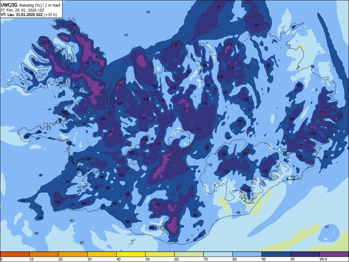The width and height of the screenshot is (349, 262).
Task: Pick the dark indigo 95–99.9 legend swatch
Action: click(305, 254)
